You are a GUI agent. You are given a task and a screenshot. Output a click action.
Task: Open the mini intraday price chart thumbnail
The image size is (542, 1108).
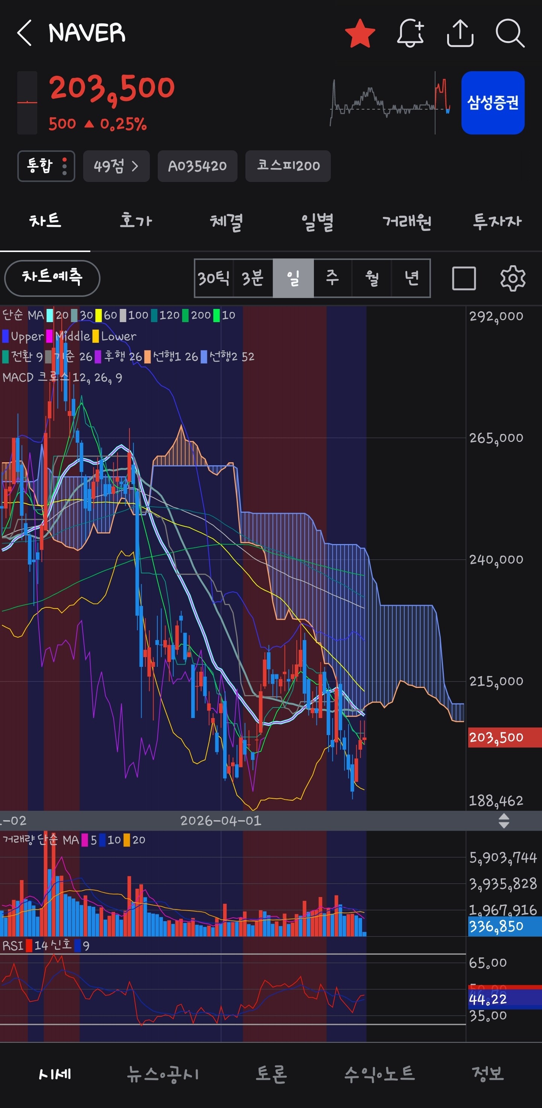tap(390, 103)
